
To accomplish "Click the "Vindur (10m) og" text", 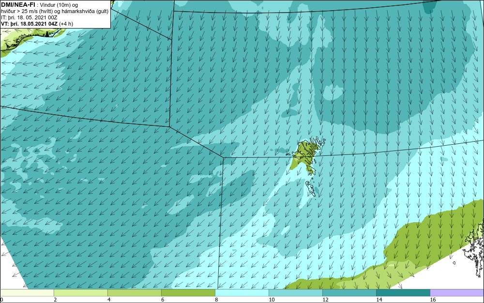I will tap(59, 5).
